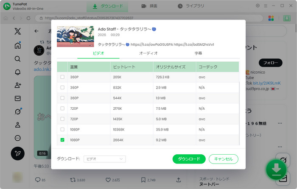Viewport: 297px width, 189px height.
Task: Click the green ダウンロード button in dialog
Action: [189, 159]
